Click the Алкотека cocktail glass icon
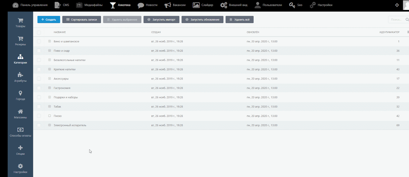 click(113, 5)
